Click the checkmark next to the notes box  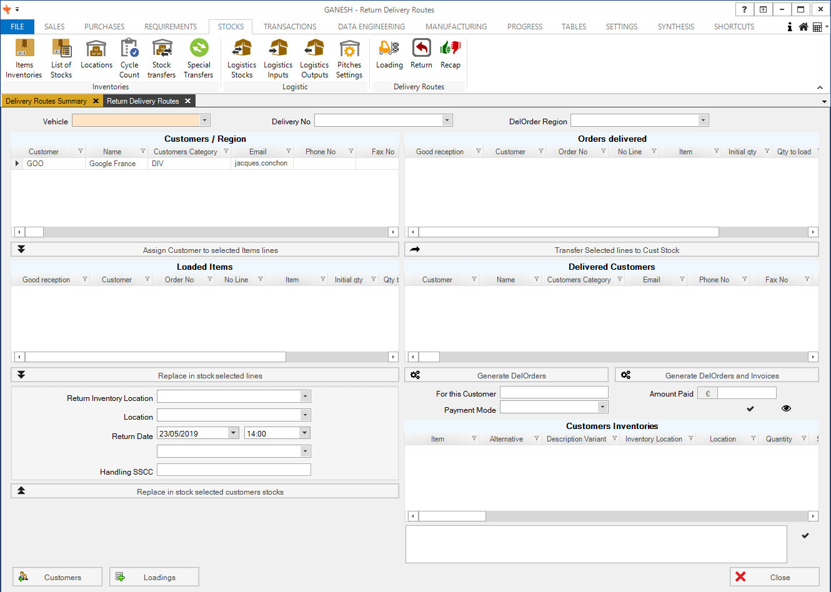[x=805, y=536]
